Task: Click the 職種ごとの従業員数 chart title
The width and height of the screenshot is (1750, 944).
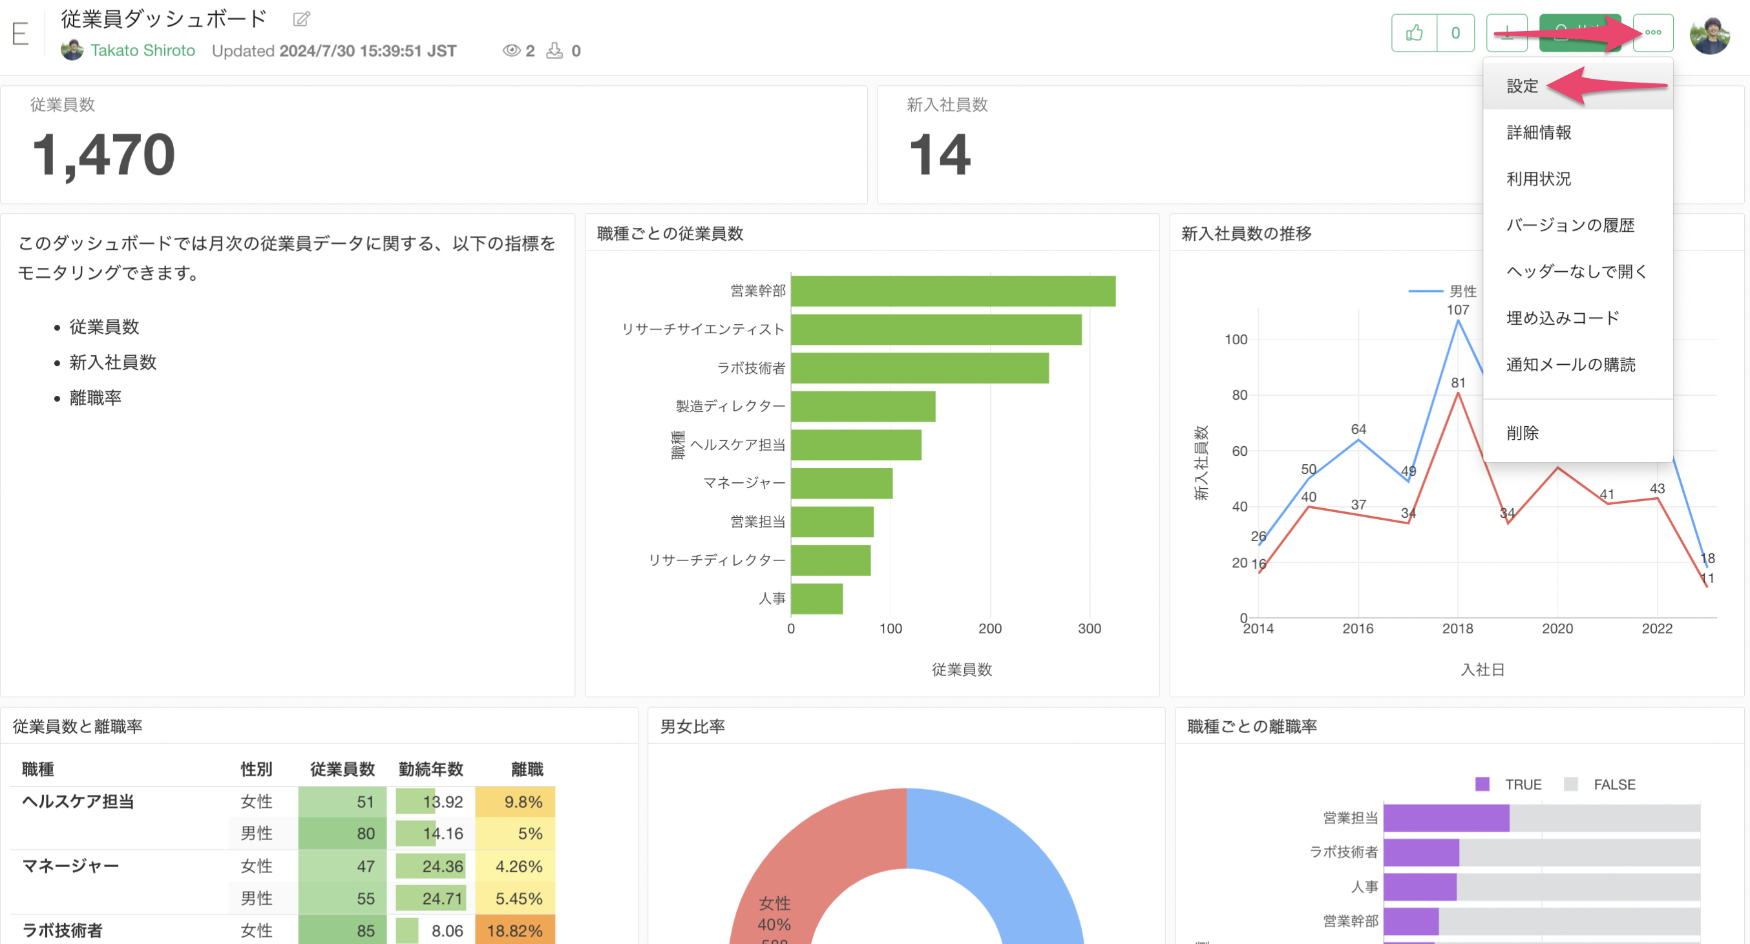Action: point(670,234)
